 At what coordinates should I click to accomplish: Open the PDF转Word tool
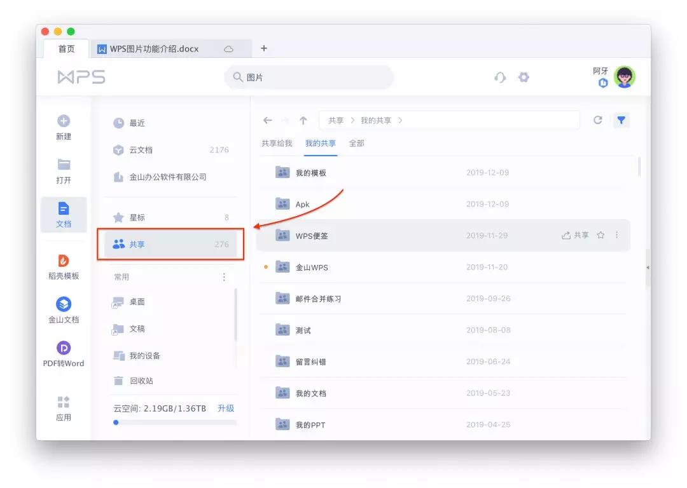(63, 355)
